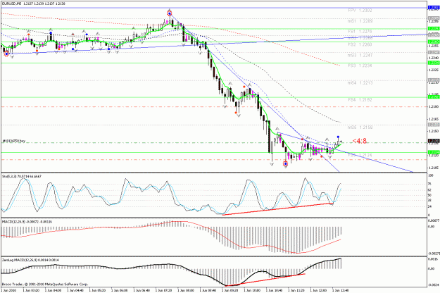Click the 1 Jun 10:40 time axis label
The width and height of the screenshot is (440, 293).
pyautogui.click(x=272, y=290)
